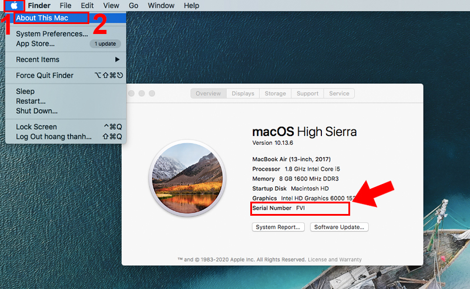The image size is (470, 289).
Task: Click the Software Update button
Action: pos(340,227)
